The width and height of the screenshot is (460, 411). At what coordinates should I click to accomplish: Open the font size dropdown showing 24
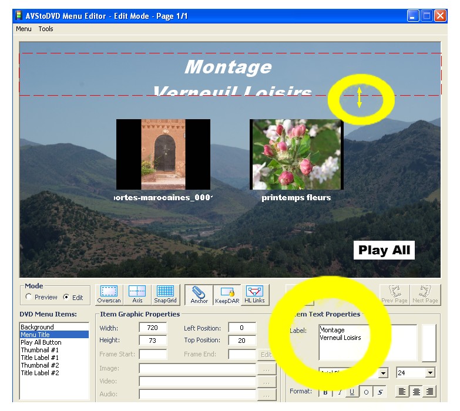click(x=430, y=373)
